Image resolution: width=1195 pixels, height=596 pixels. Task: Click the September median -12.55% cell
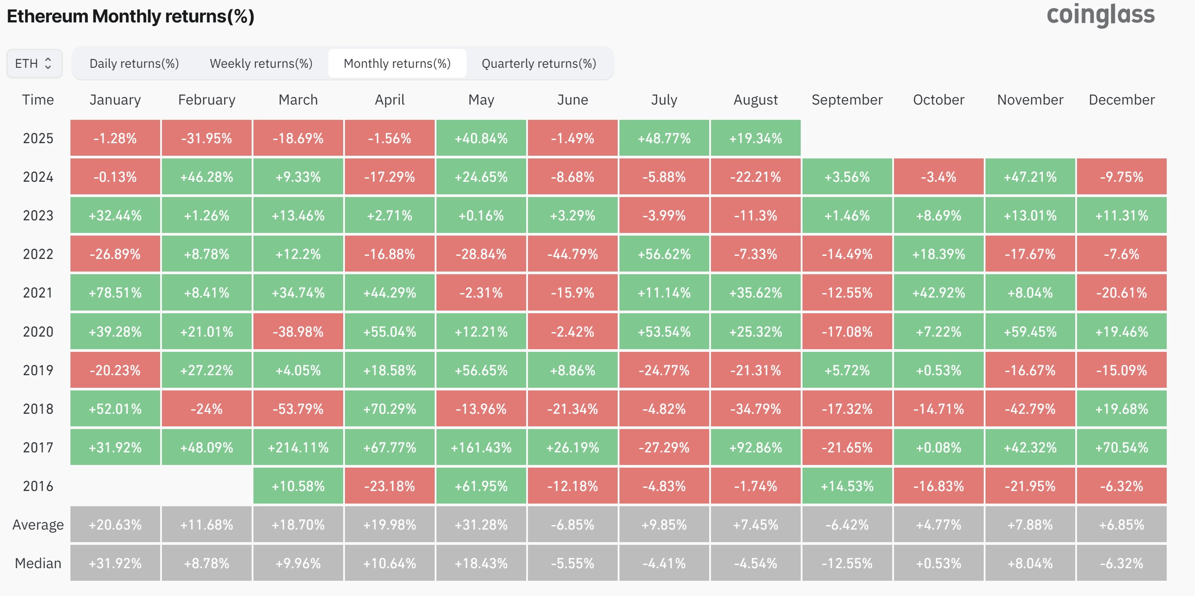click(847, 563)
